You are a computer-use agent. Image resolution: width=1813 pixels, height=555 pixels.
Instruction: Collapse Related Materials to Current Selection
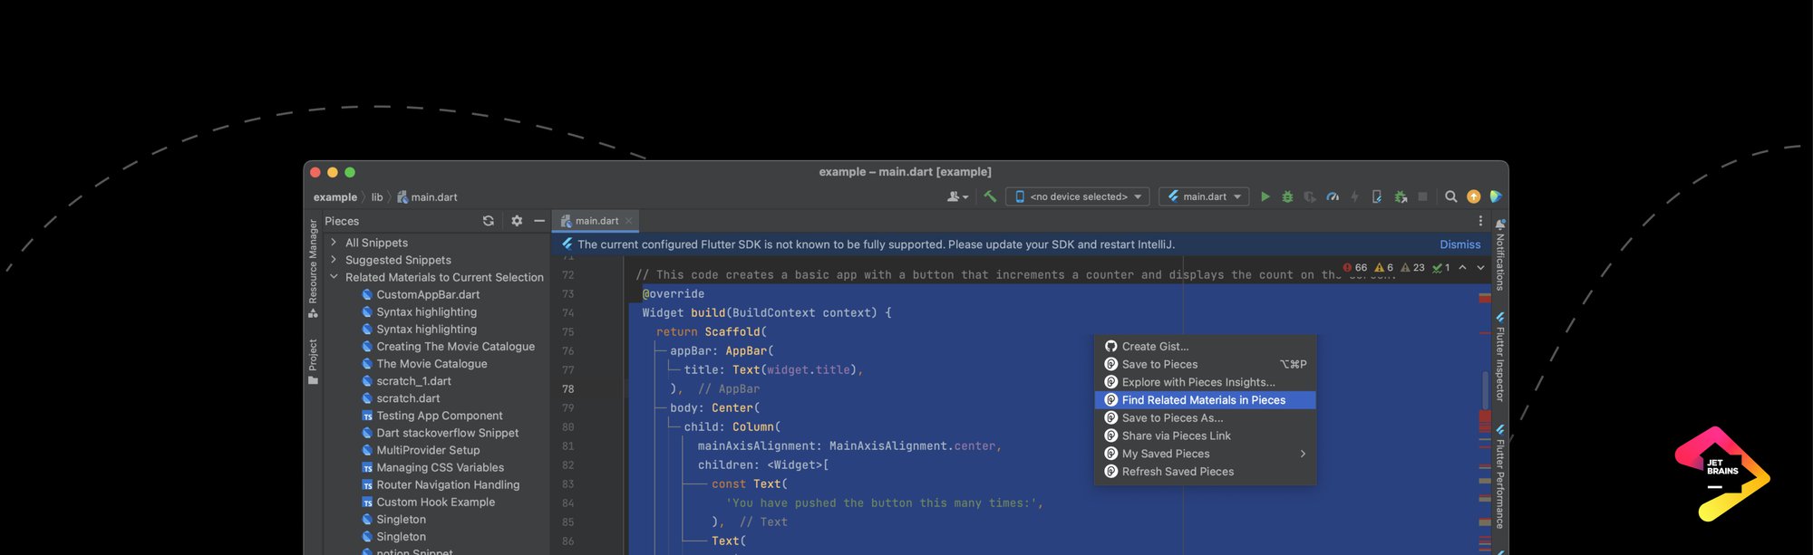[334, 277]
